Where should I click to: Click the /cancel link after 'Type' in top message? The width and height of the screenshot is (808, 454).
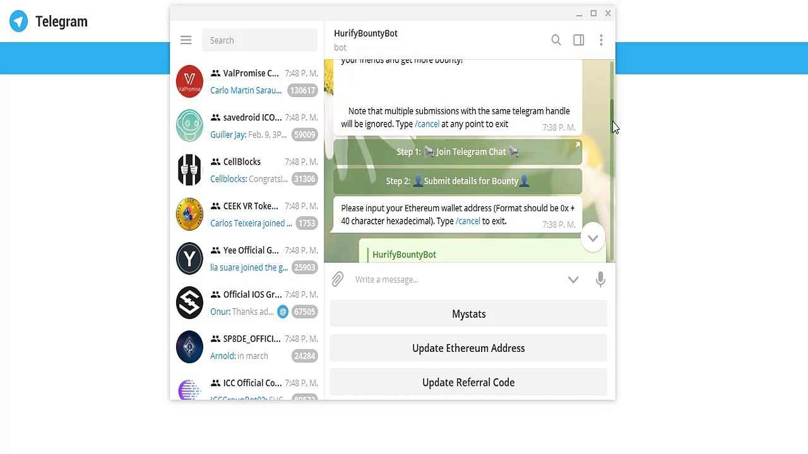(x=427, y=124)
